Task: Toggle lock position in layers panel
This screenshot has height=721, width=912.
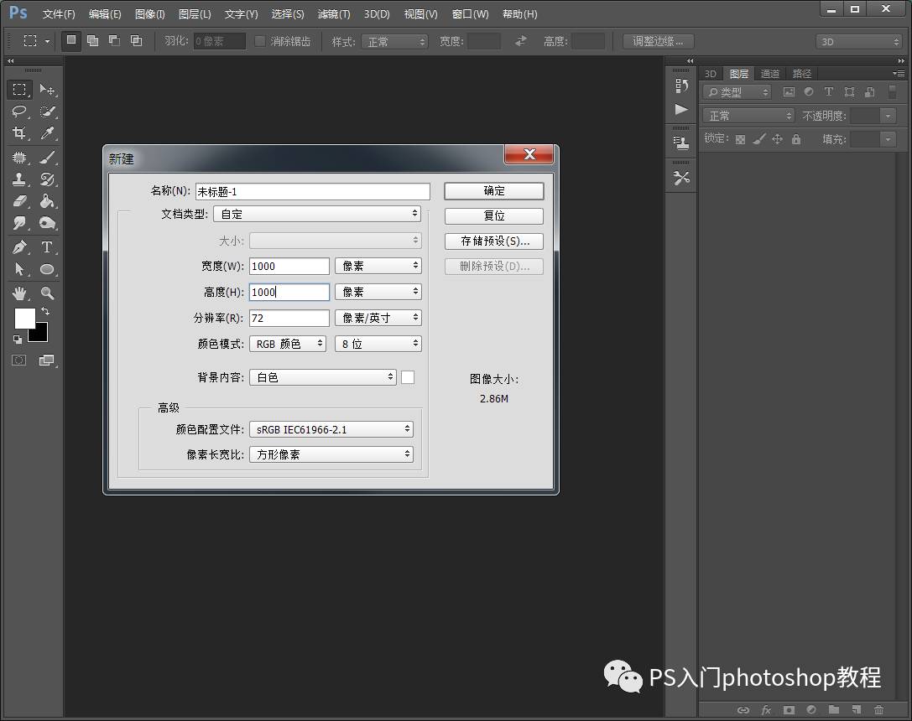Action: click(x=778, y=139)
